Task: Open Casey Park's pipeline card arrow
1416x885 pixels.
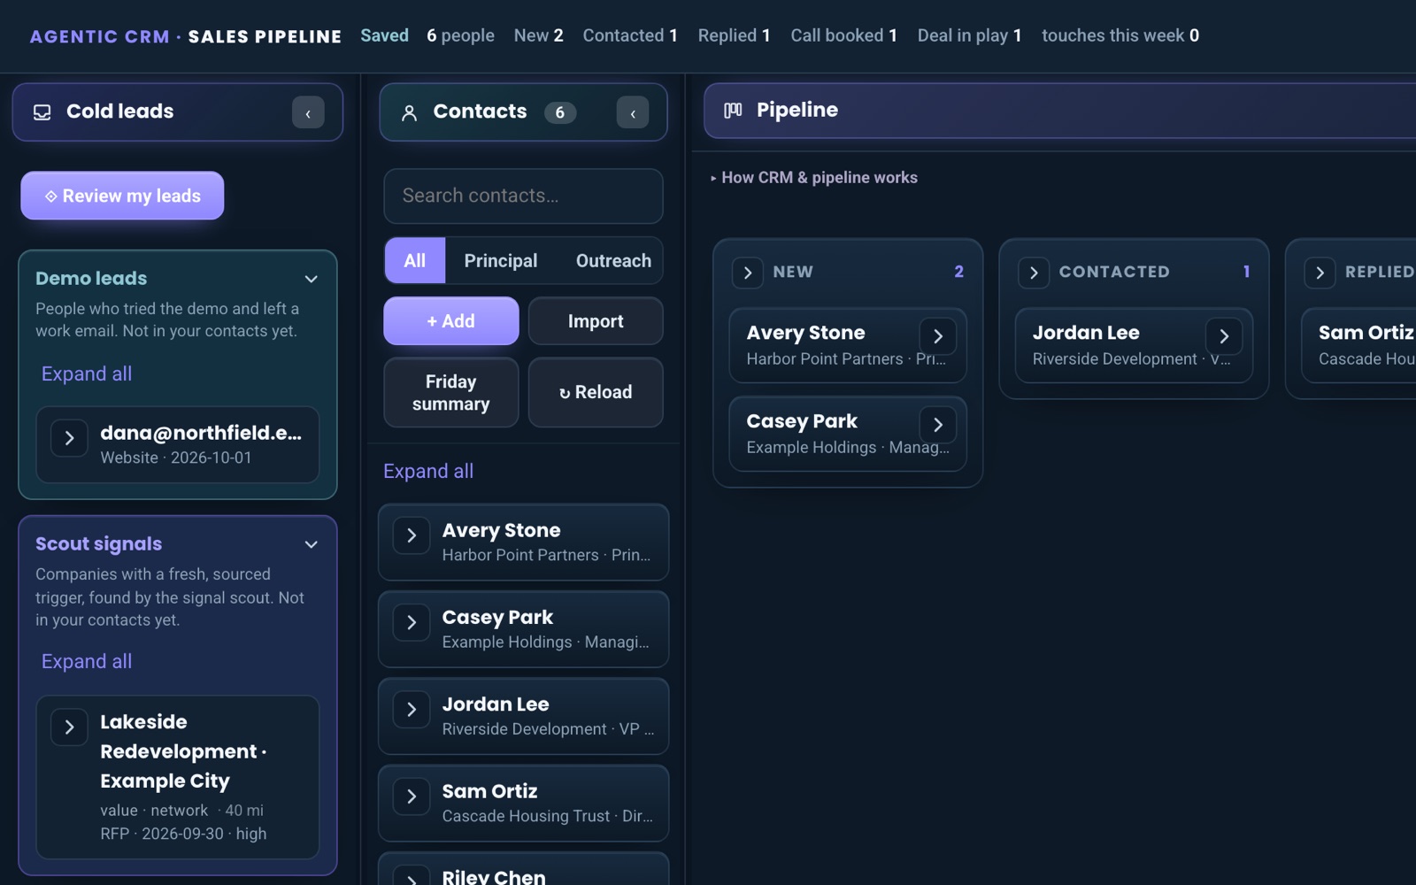Action: coord(938,425)
